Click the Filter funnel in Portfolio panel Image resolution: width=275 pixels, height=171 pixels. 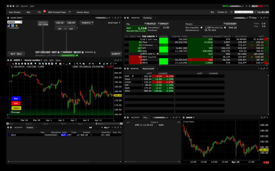point(253,18)
